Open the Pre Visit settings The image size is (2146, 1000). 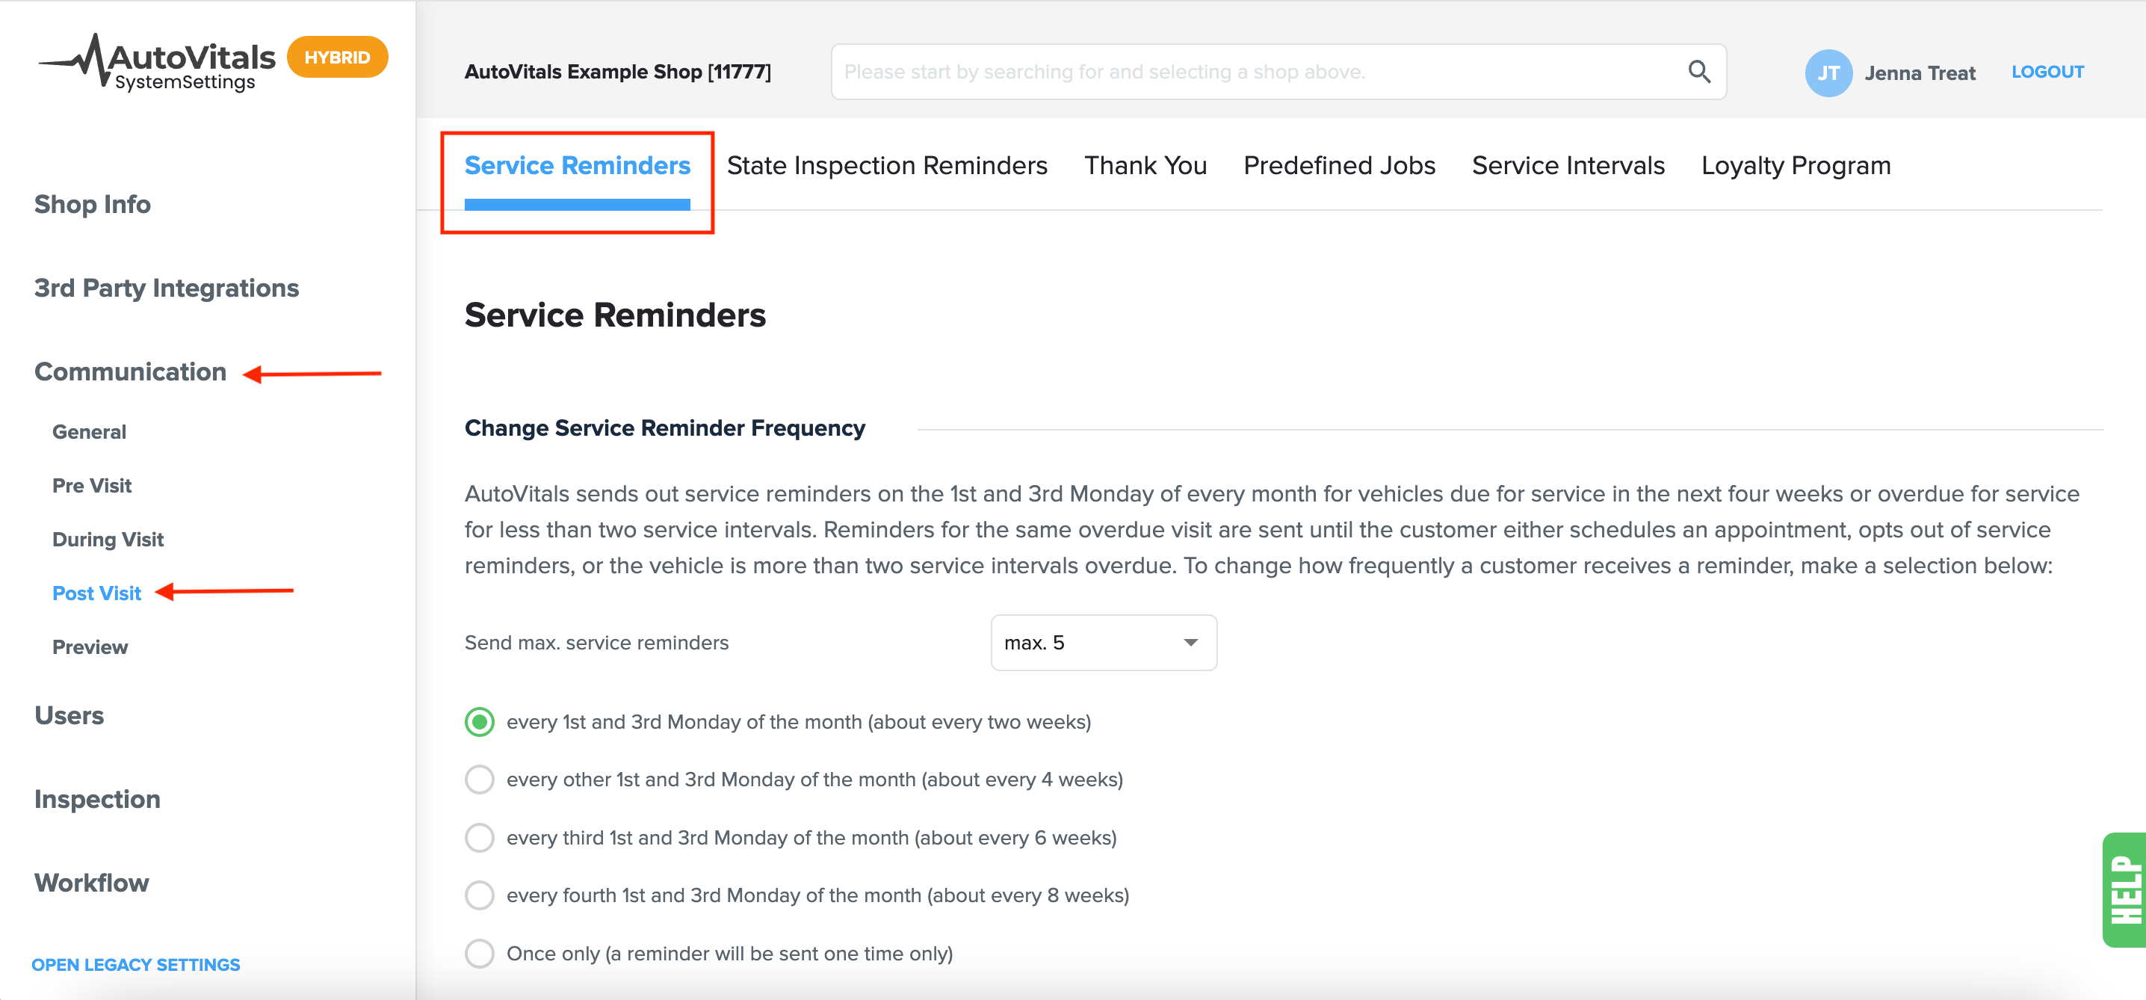pyautogui.click(x=92, y=485)
